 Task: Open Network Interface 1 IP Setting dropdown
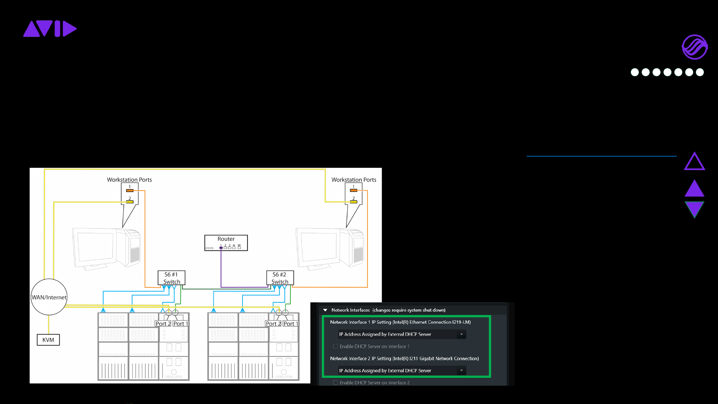pos(402,334)
